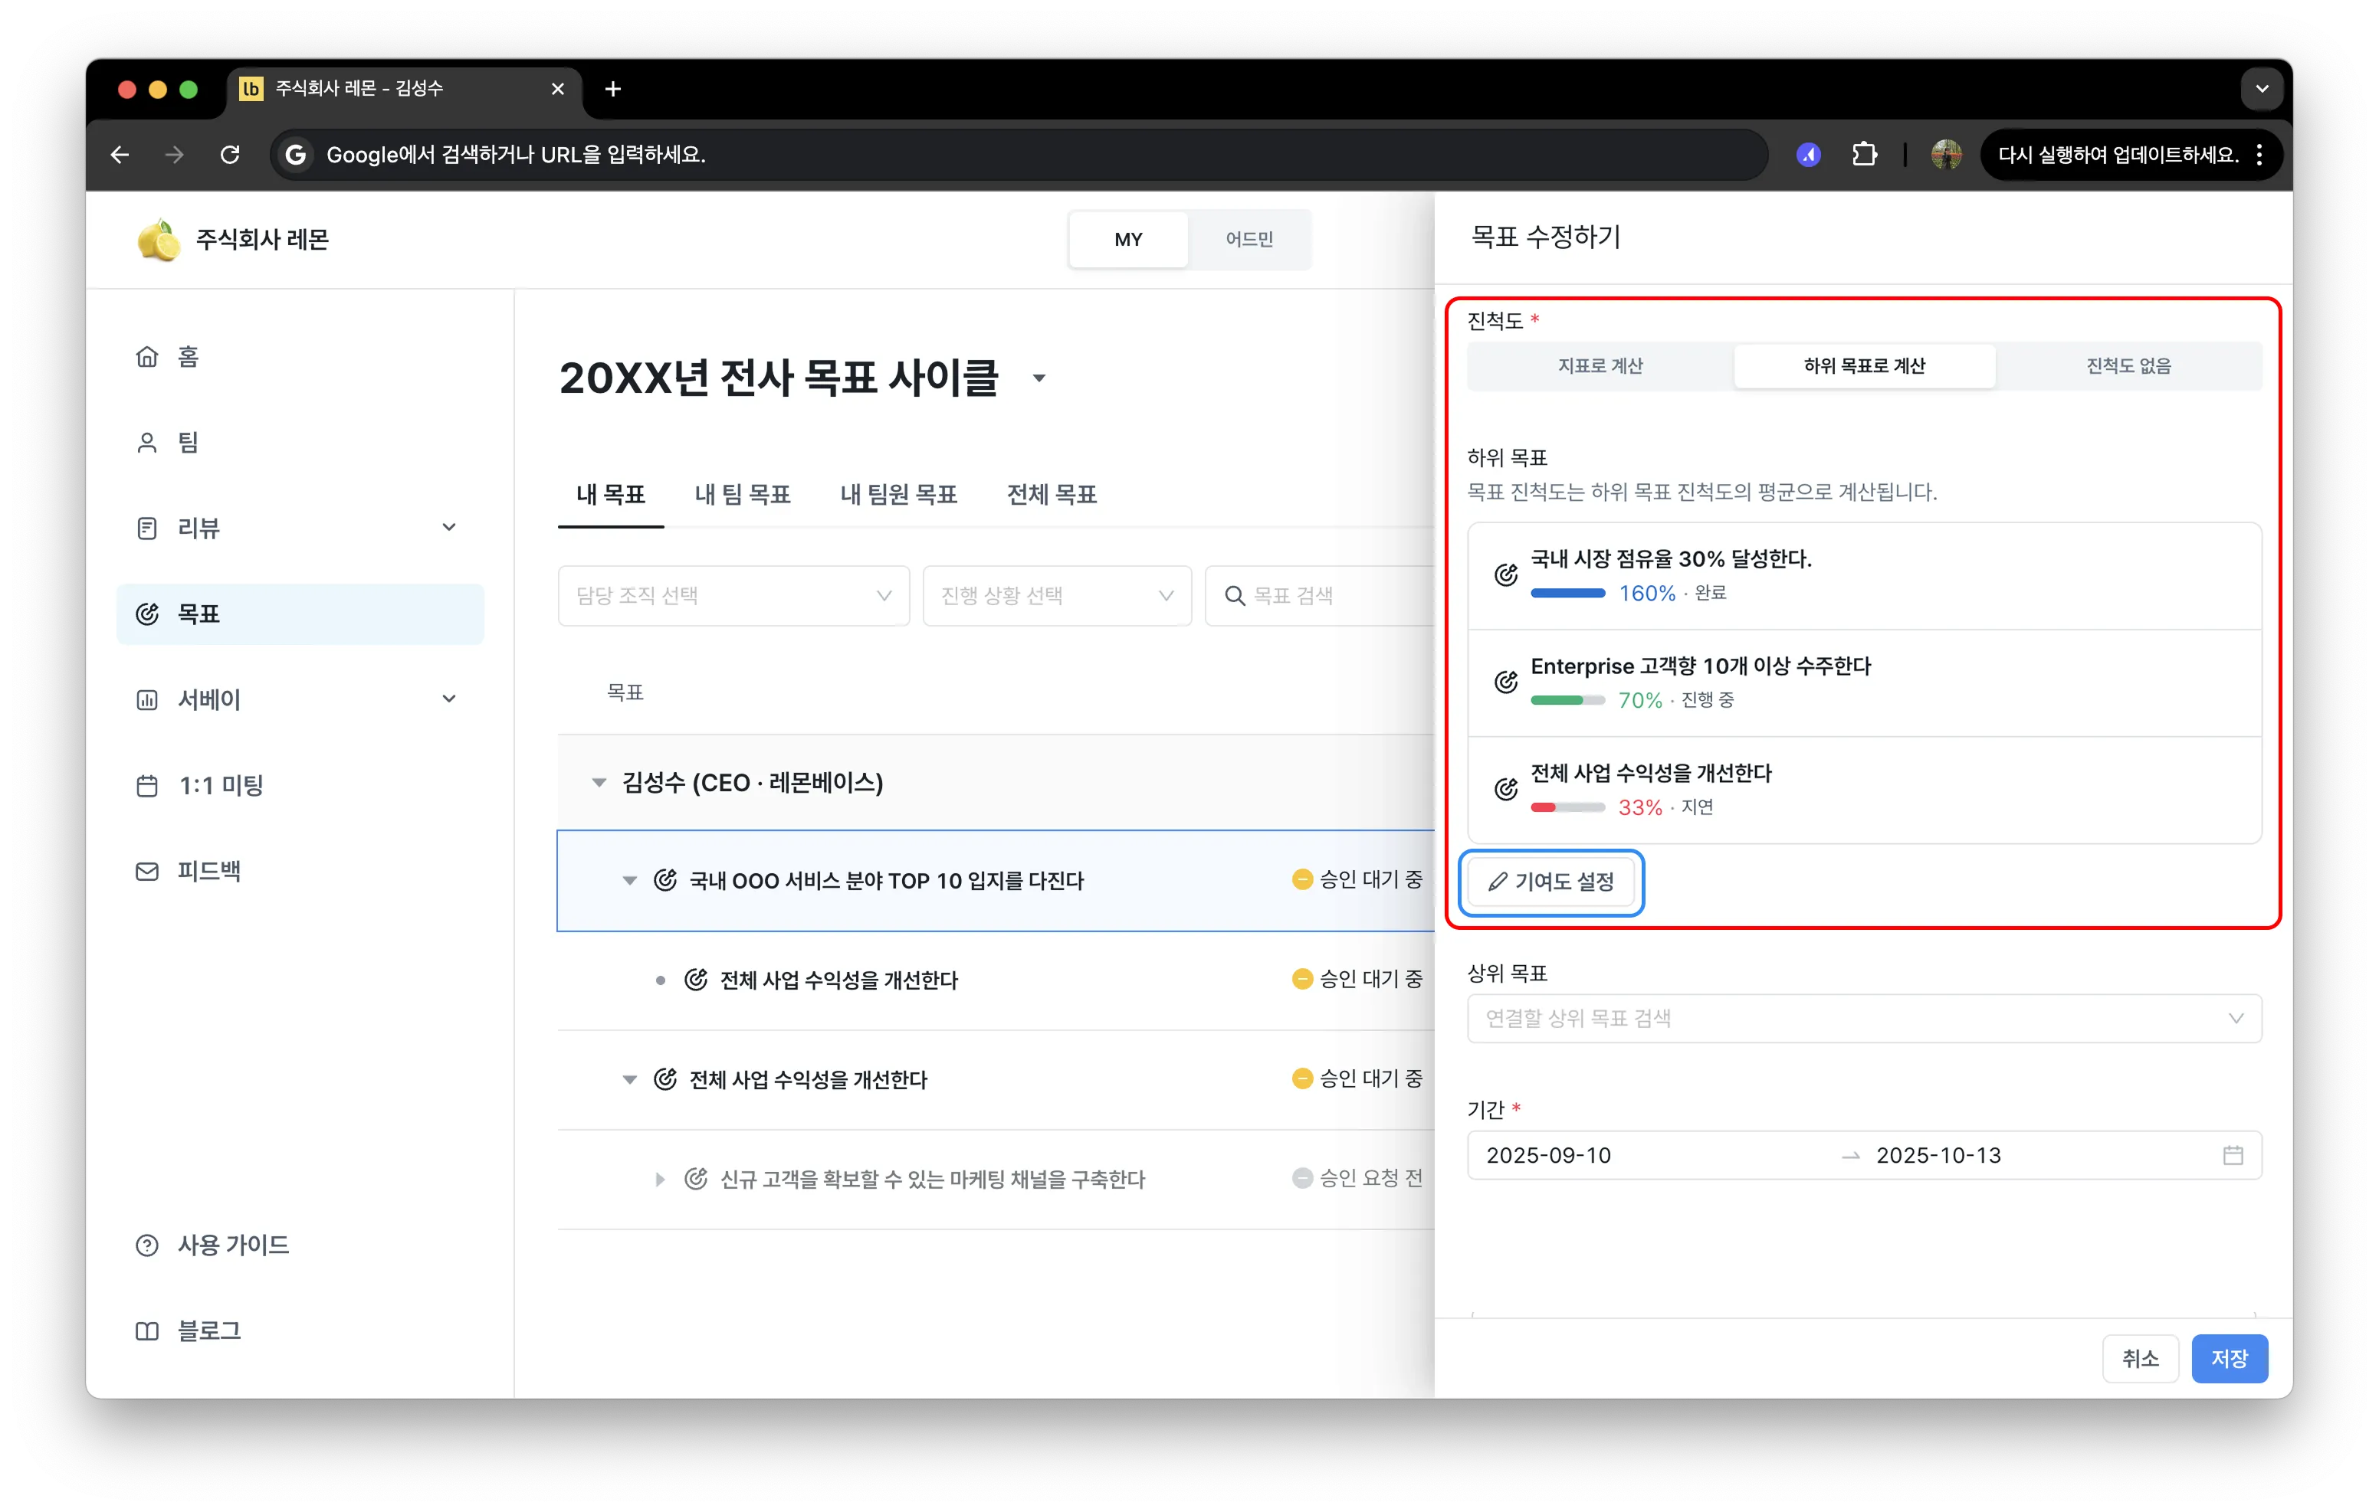The height and width of the screenshot is (1512, 2379).
Task: Reload the browser page
Action: [x=230, y=155]
